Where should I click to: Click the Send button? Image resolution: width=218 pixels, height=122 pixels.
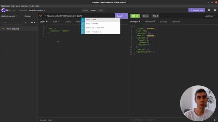tap(120, 16)
